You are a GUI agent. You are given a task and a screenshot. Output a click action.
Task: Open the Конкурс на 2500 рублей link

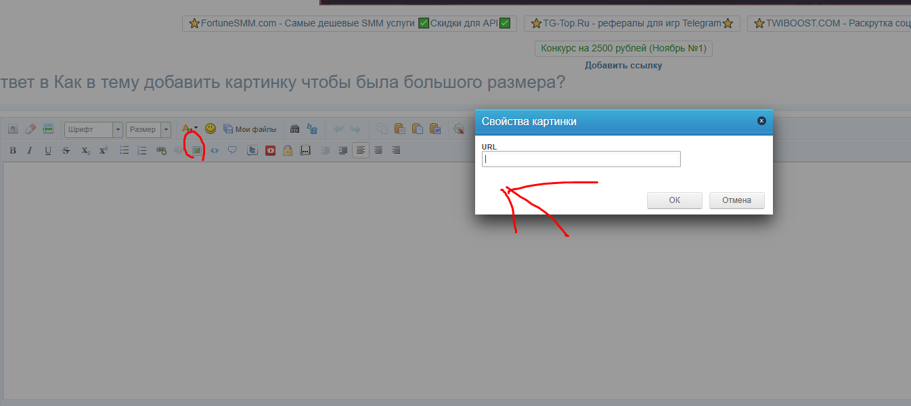coord(623,49)
